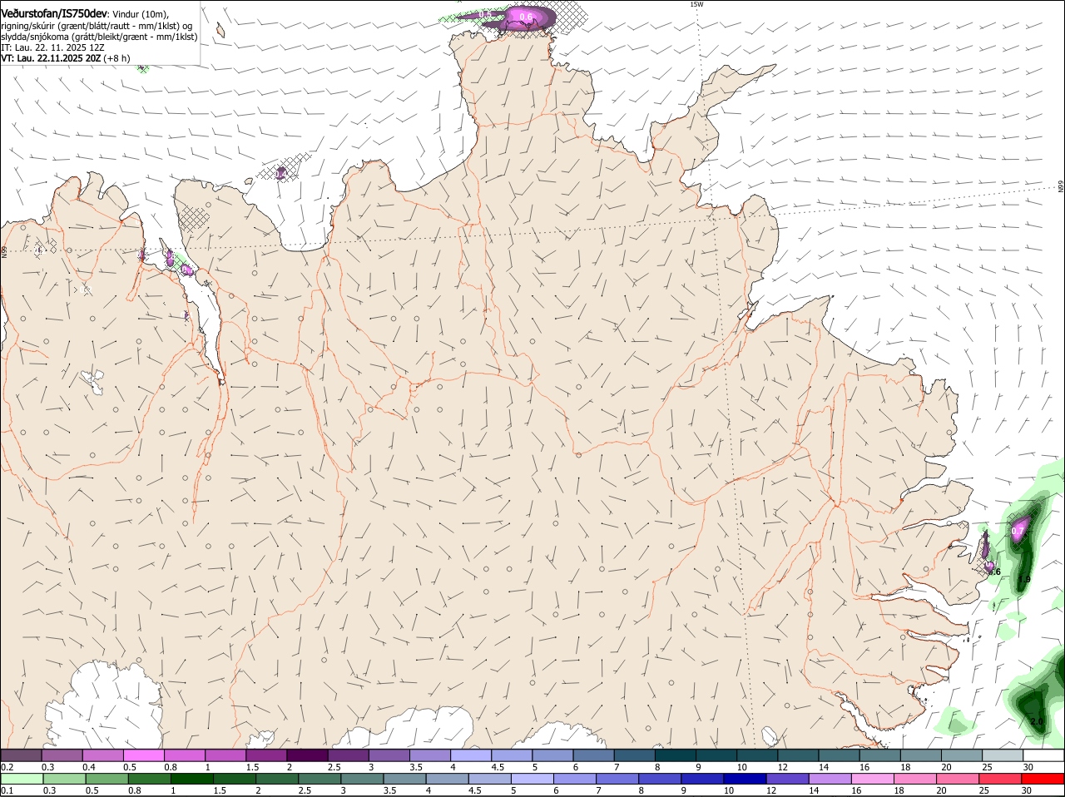Image resolution: width=1065 pixels, height=797 pixels.
Task: Pick the pink upper scale swatch labeled 0.5
Action: [143, 755]
